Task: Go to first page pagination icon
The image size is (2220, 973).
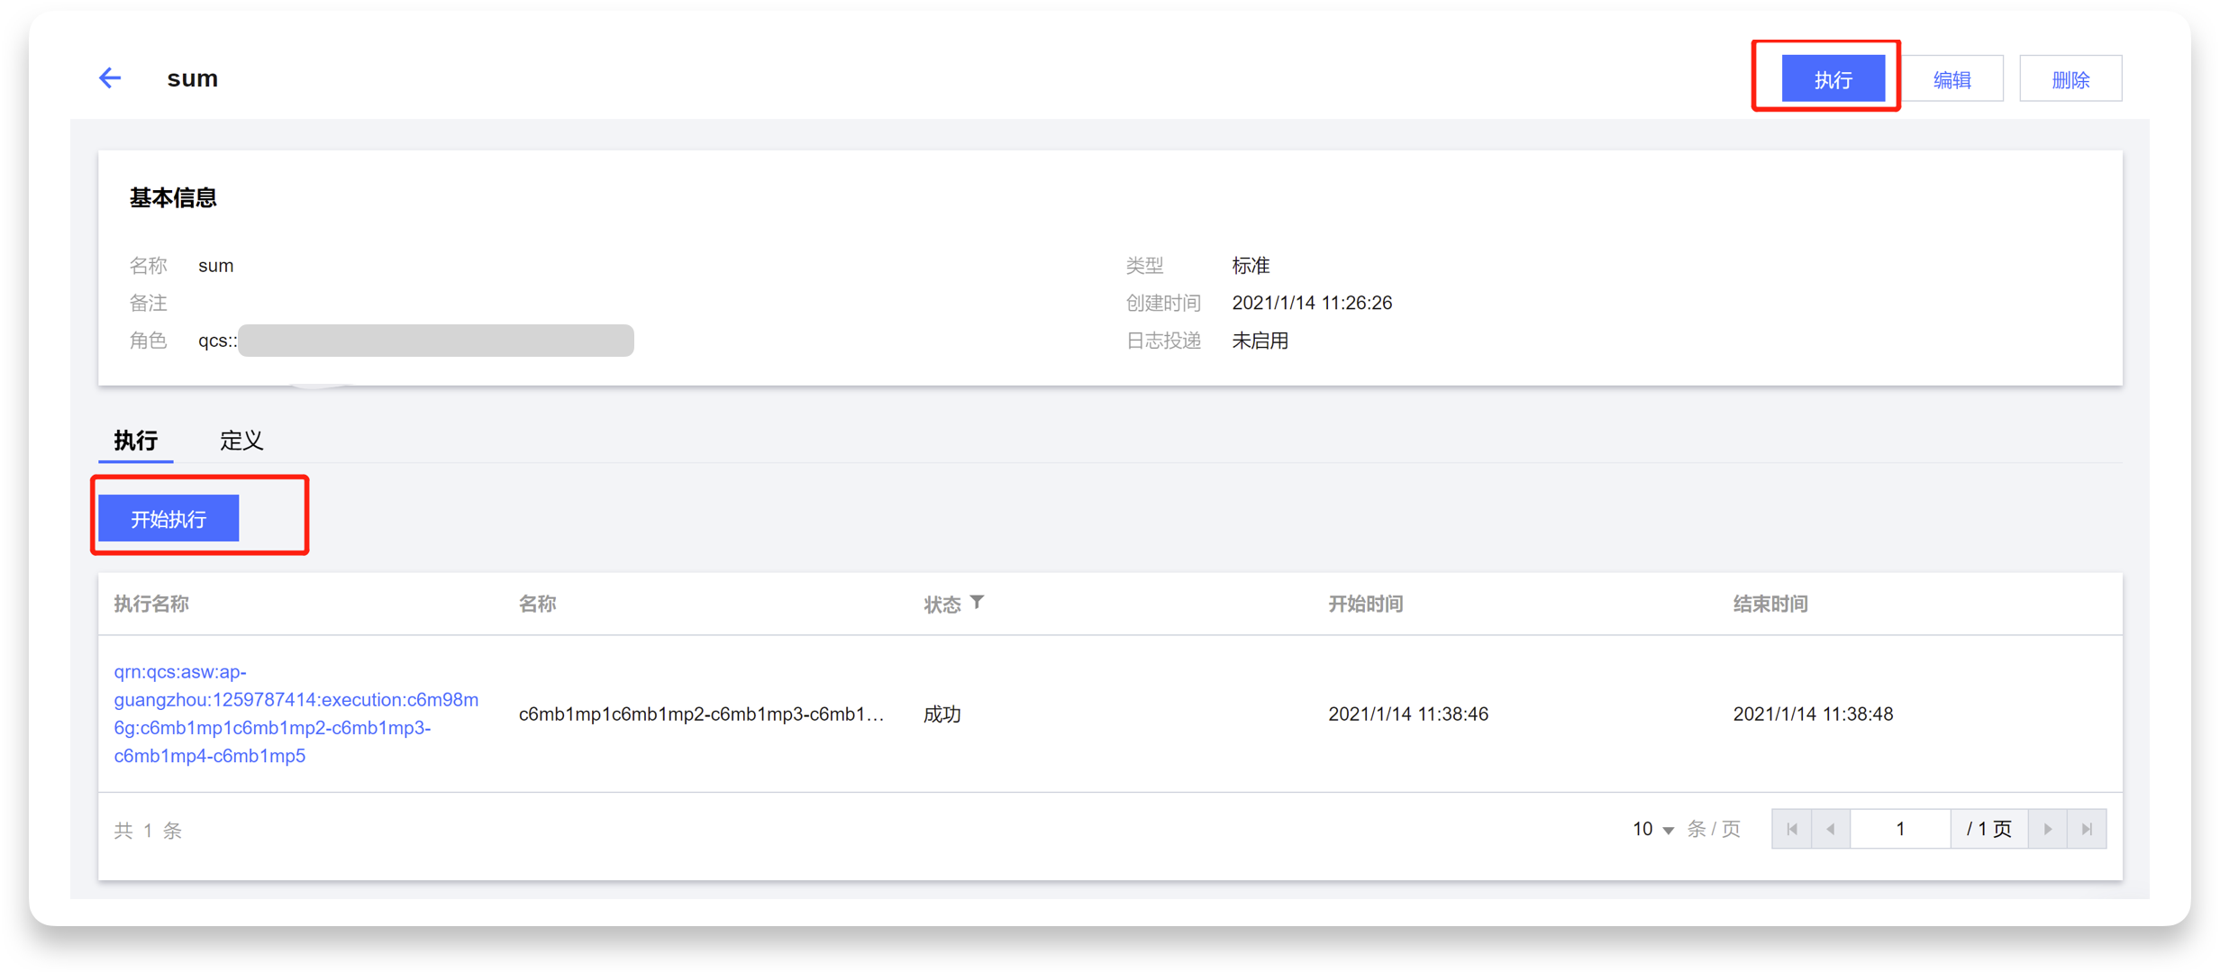Action: [1791, 829]
